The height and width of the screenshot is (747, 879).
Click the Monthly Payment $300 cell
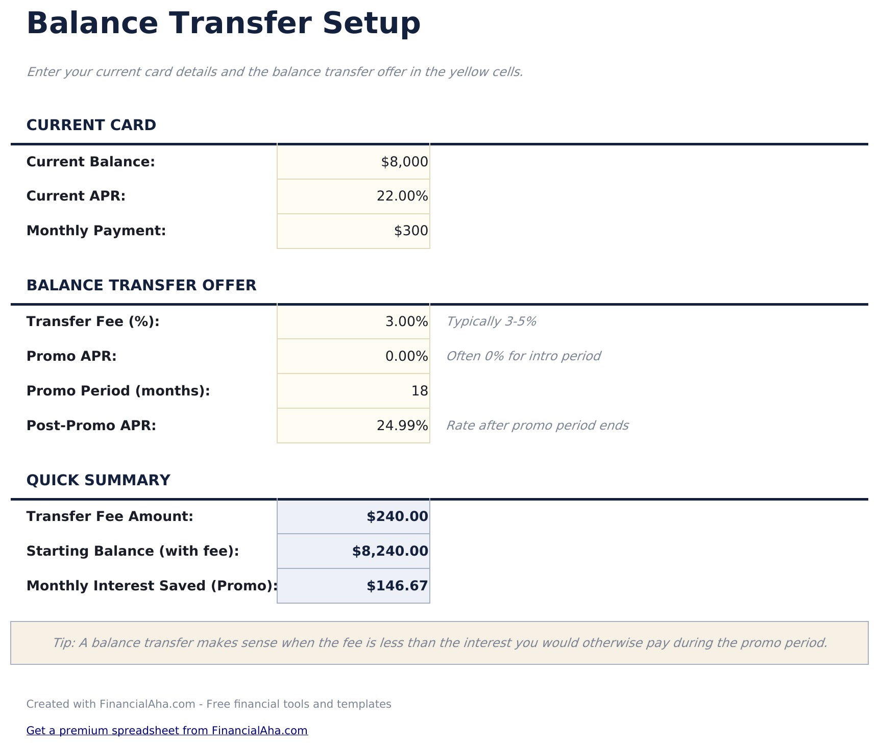[x=353, y=231]
